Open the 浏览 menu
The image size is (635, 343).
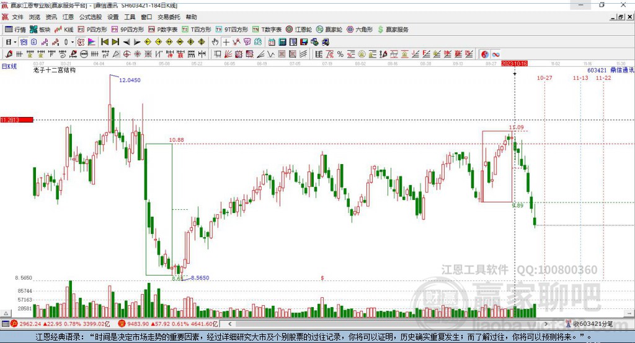35,17
